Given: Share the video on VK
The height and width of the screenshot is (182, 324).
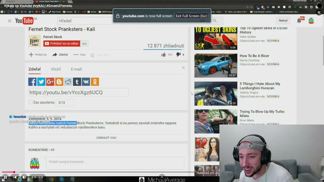Looking at the screenshot, I should [86, 82].
